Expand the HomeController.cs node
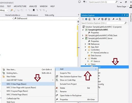 pos(88,53)
